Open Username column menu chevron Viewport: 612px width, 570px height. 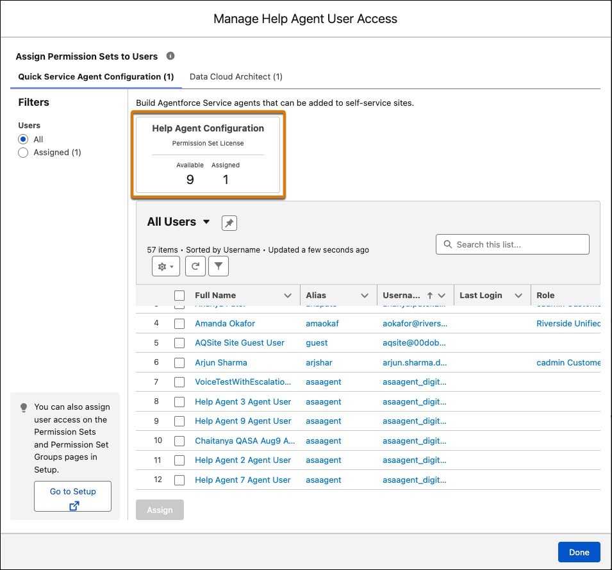click(442, 296)
